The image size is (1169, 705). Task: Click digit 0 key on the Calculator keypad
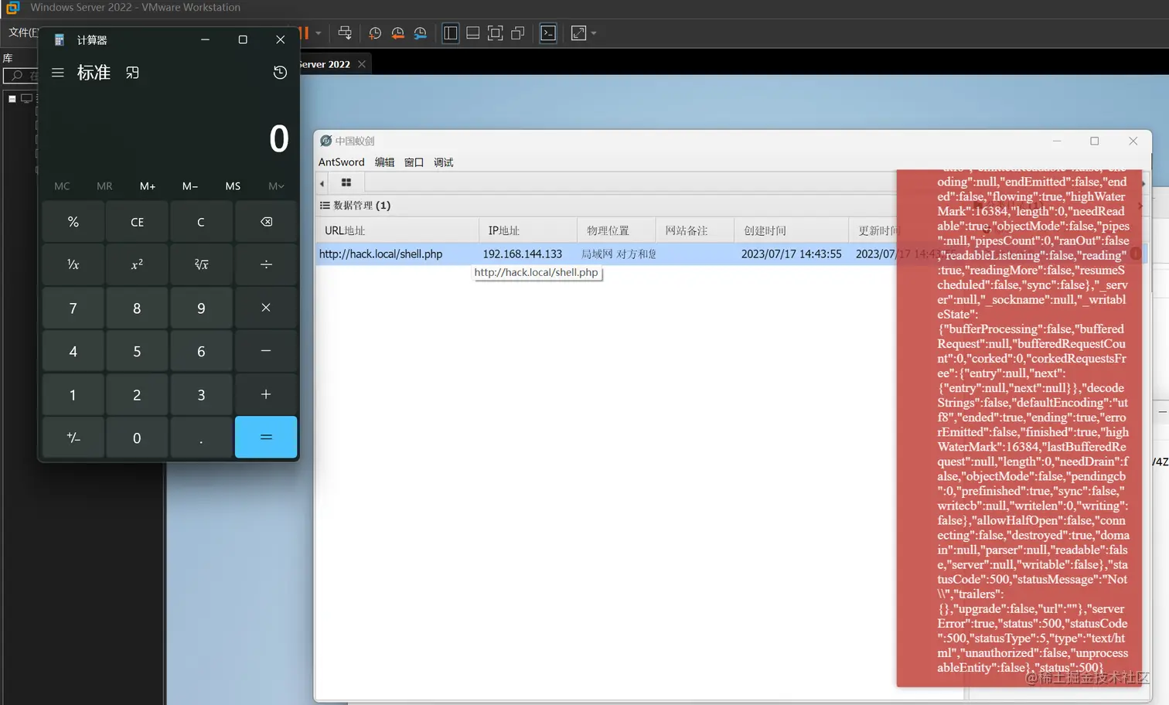pos(137,438)
